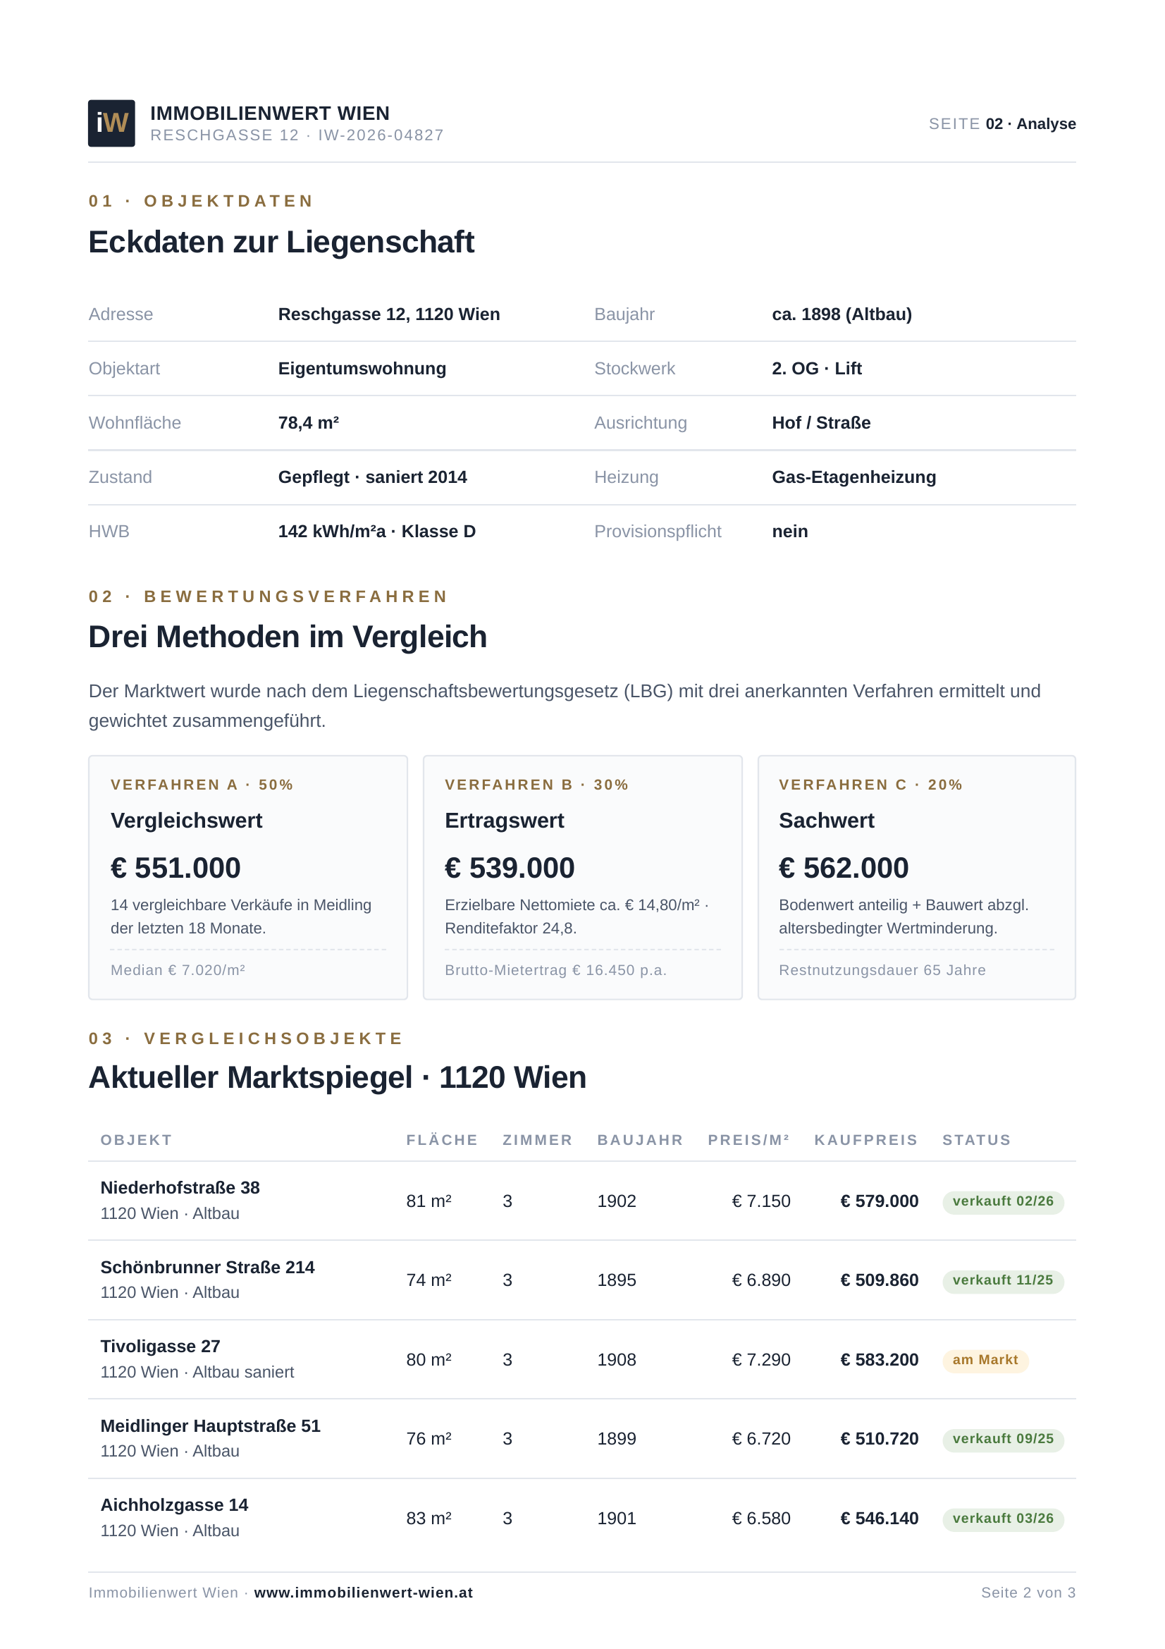
Task: Click the OBJEKT column header
Action: click(x=137, y=1141)
